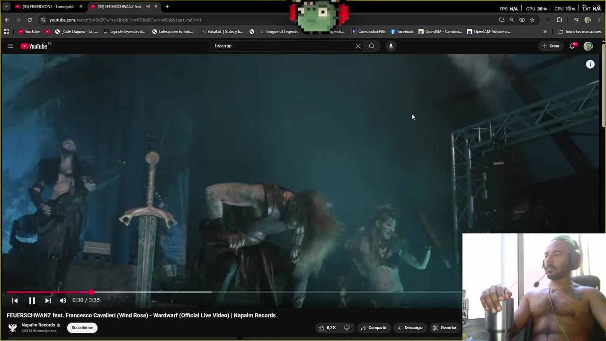Open YouTube notifications bell

[572, 46]
